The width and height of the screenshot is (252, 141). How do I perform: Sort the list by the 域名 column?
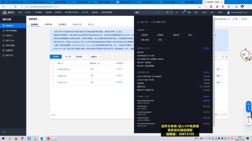click(62, 63)
